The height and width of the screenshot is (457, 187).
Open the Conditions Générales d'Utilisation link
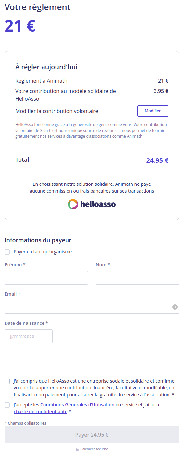point(77,404)
